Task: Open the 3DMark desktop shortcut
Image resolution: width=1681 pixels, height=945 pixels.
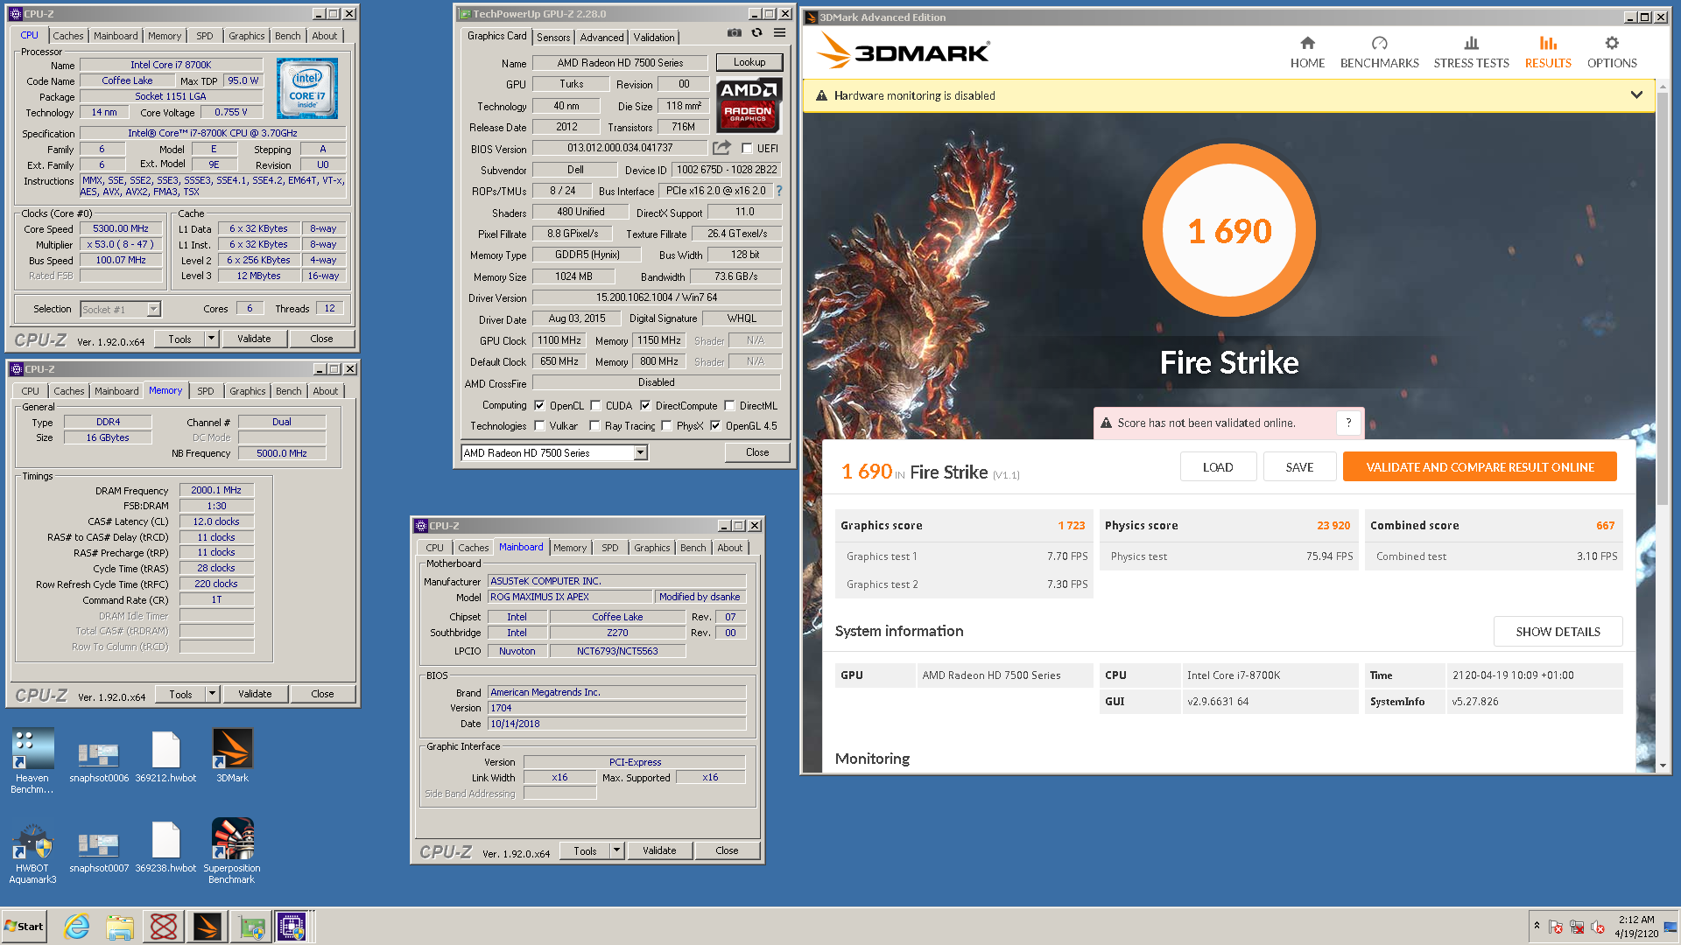Action: click(232, 756)
